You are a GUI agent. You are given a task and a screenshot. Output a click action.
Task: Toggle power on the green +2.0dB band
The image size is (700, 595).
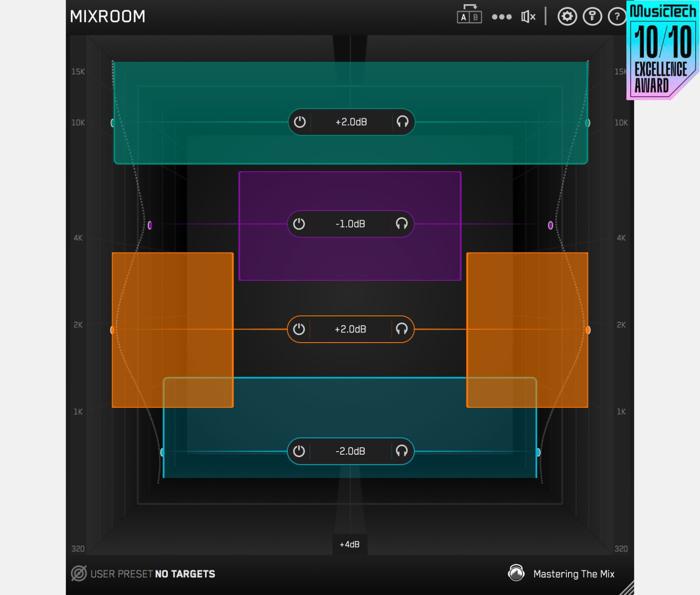point(300,122)
